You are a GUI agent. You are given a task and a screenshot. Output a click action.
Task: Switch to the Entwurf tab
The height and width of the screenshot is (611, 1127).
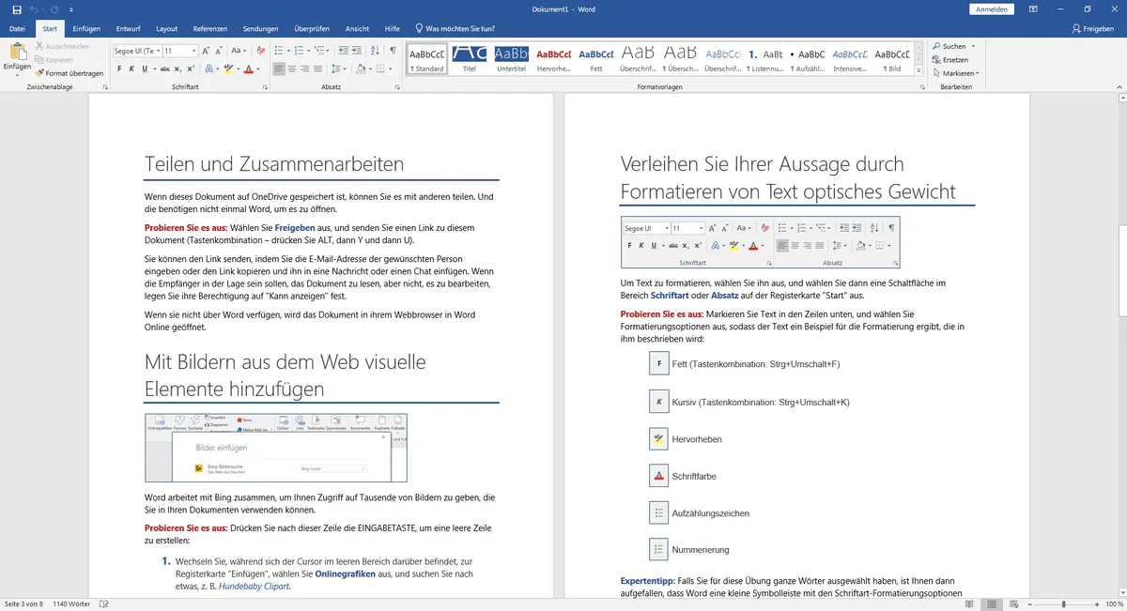pyautogui.click(x=128, y=29)
